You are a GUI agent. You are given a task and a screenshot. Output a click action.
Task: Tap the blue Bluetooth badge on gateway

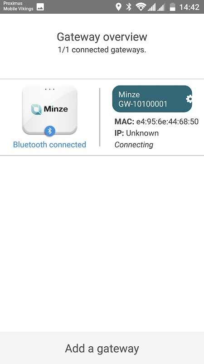(50, 131)
